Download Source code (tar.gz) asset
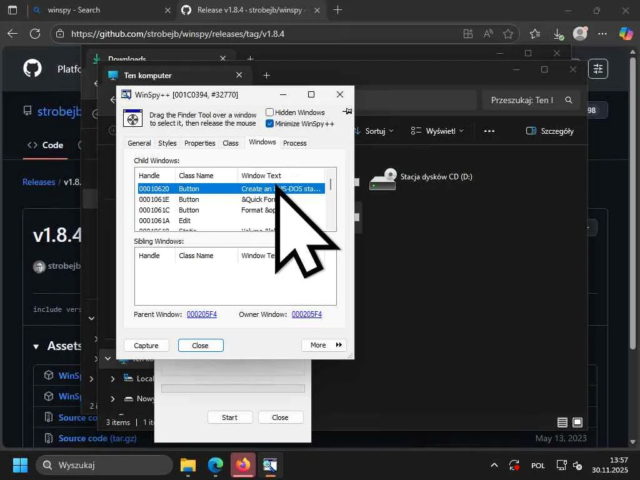The width and height of the screenshot is (640, 480). 97,438
